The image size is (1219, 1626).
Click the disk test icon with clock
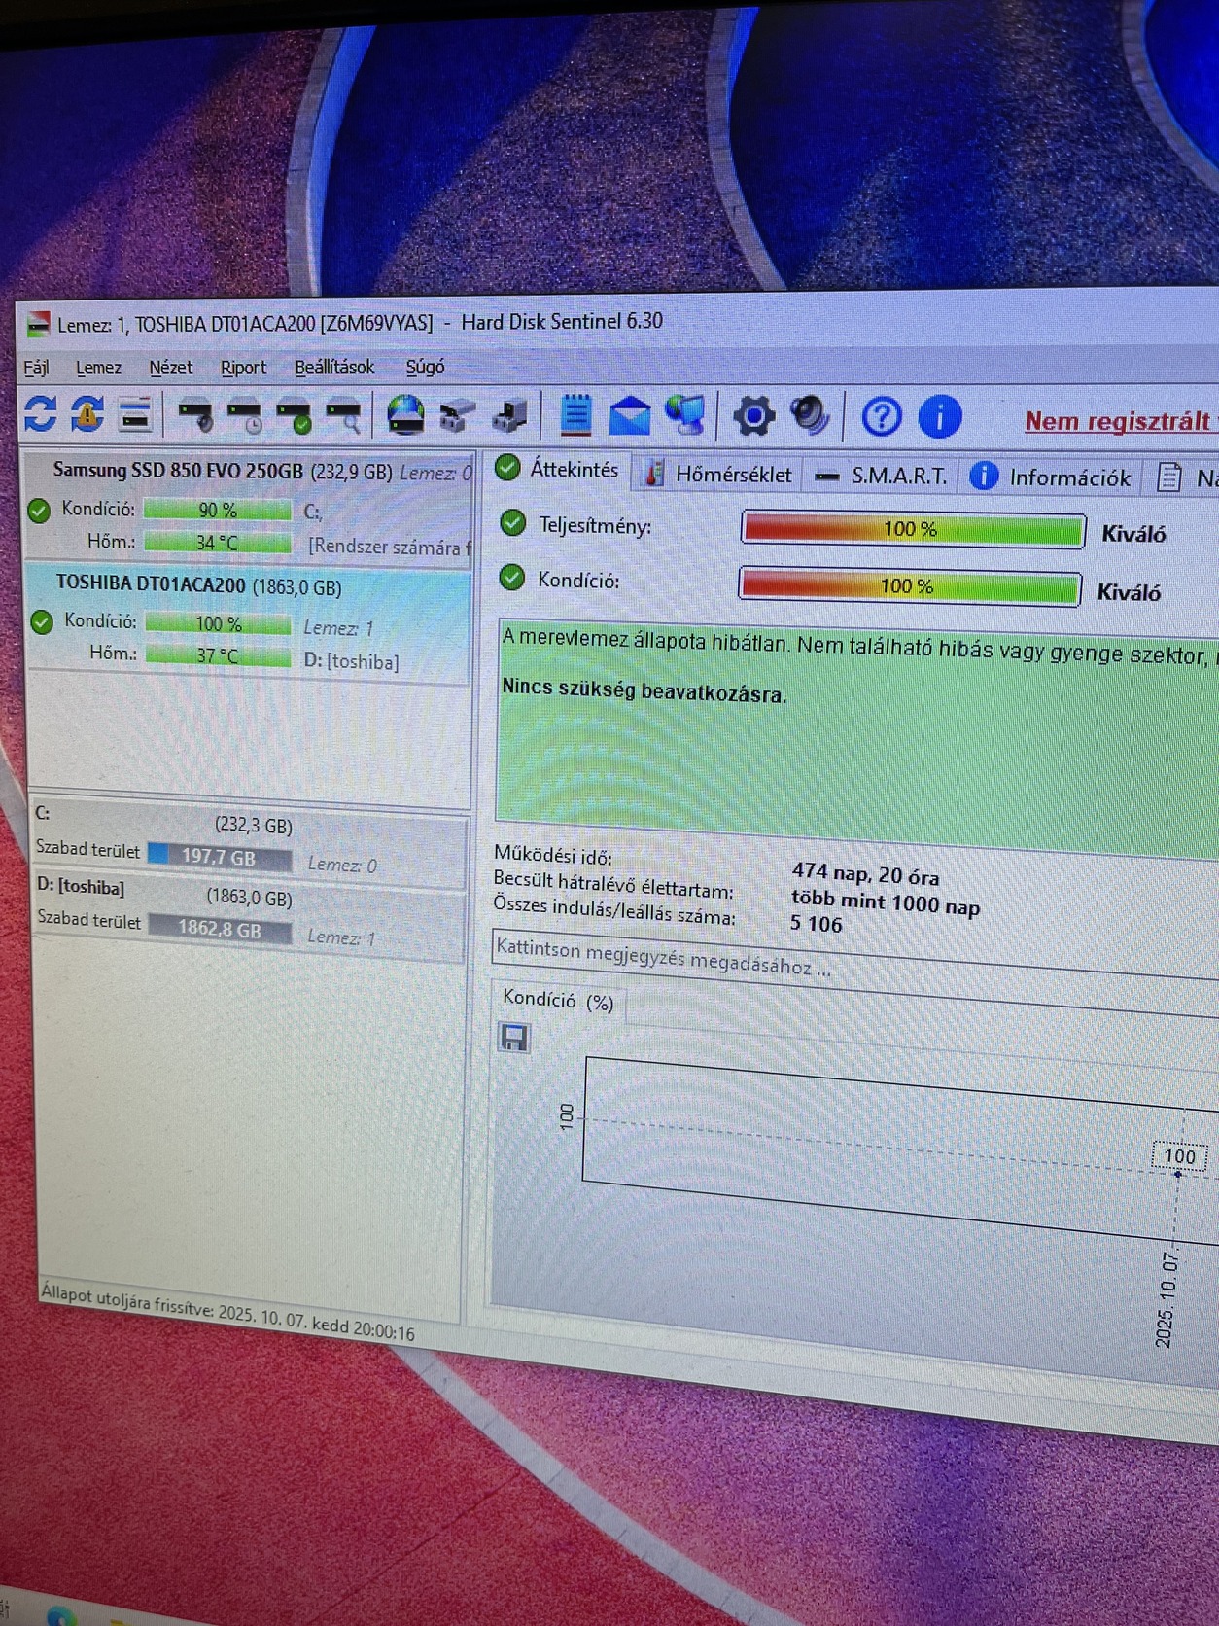(245, 416)
